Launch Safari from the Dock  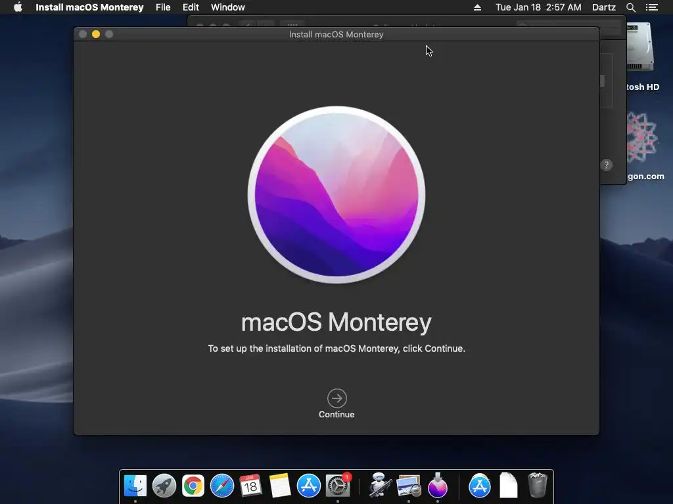pyautogui.click(x=222, y=486)
